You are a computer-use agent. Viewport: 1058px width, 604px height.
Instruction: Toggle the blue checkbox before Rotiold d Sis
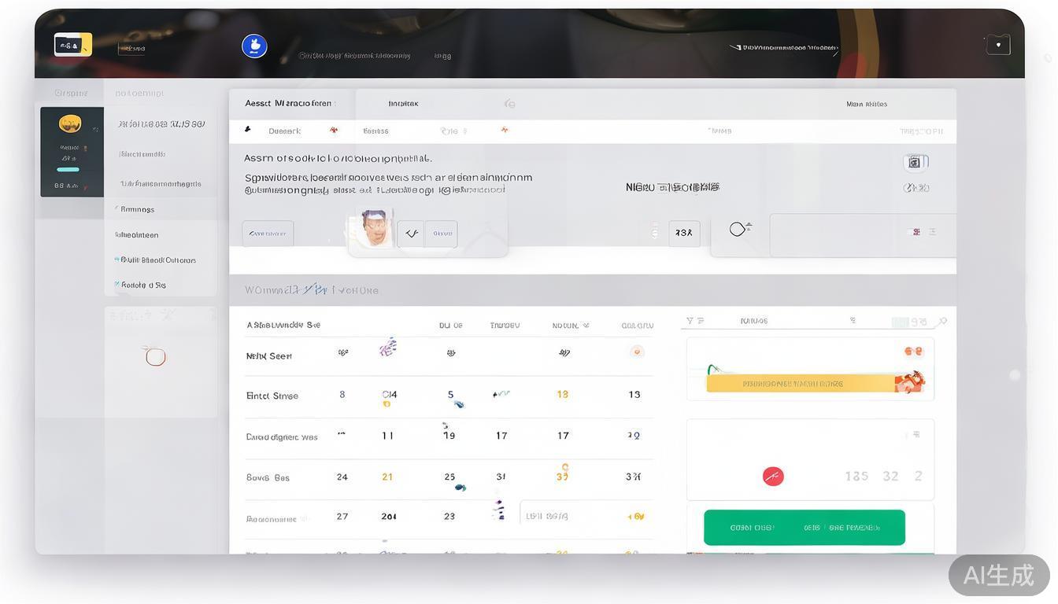pos(117,285)
